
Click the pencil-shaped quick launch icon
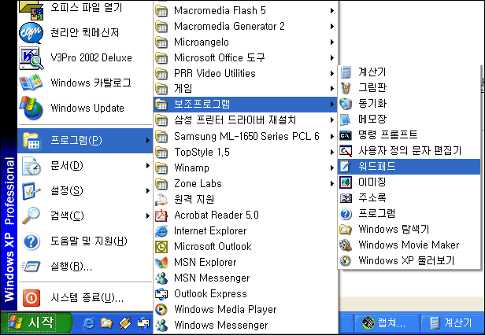pyautogui.click(x=125, y=323)
